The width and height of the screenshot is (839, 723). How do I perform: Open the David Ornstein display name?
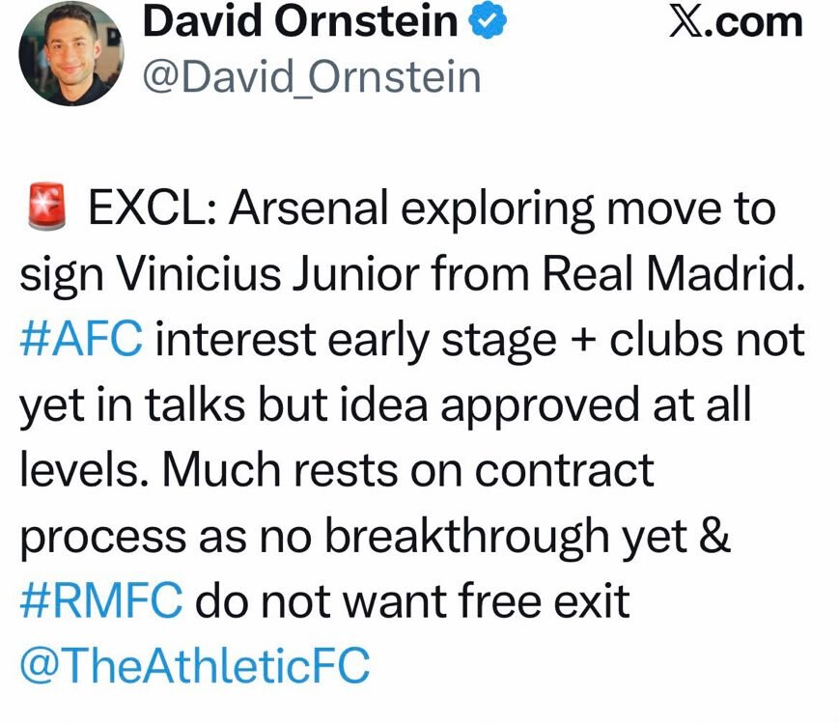(300, 21)
